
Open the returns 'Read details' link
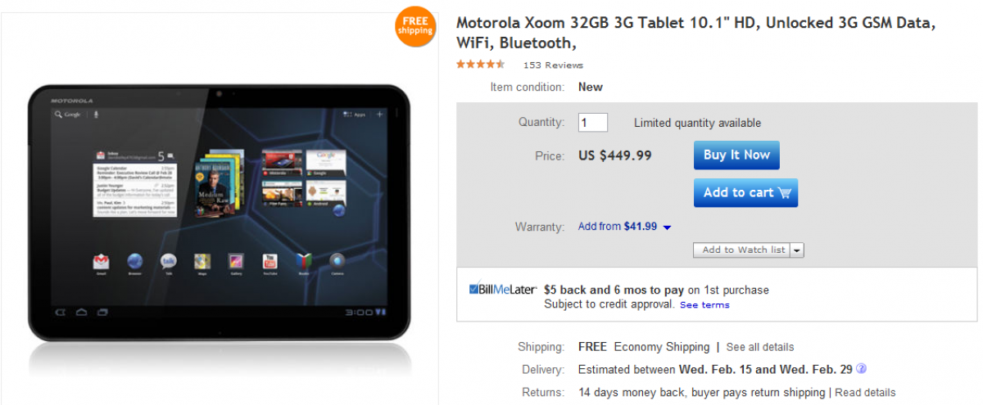(865, 393)
